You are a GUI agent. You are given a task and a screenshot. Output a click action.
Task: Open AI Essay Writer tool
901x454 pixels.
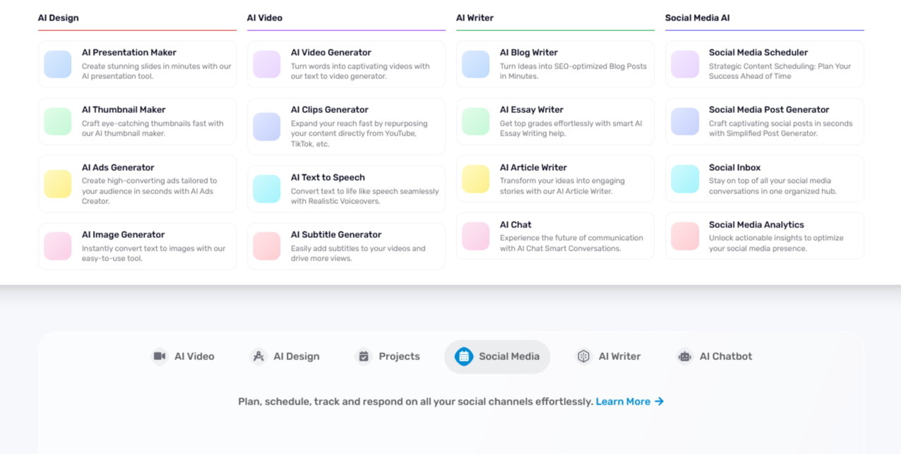coord(531,110)
